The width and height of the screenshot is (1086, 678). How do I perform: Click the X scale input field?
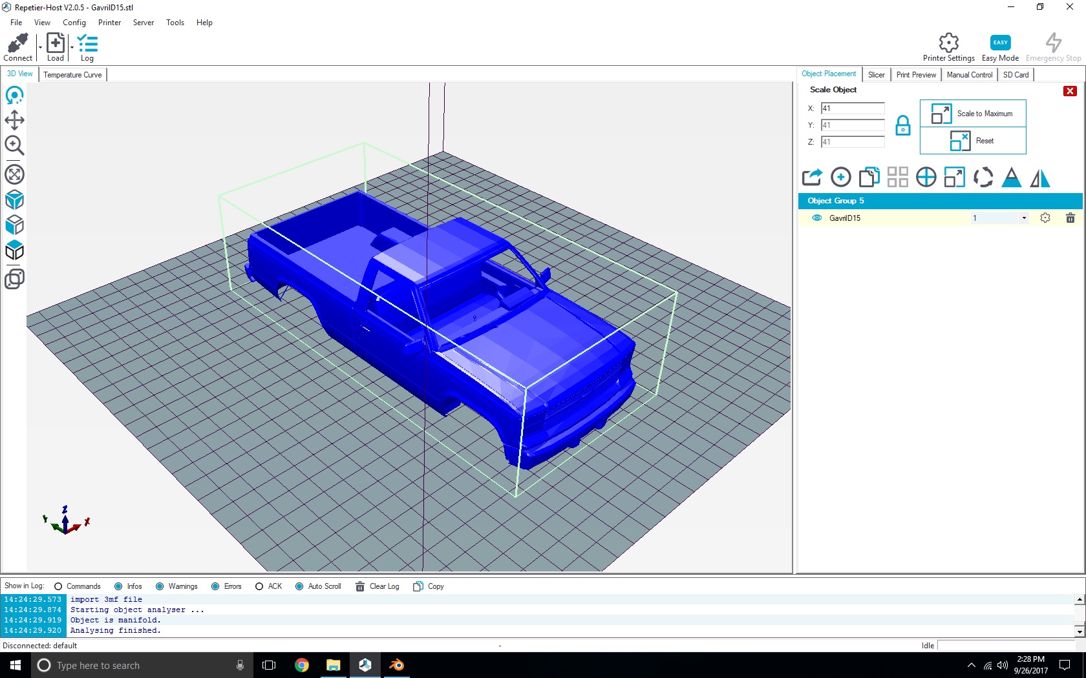(853, 108)
